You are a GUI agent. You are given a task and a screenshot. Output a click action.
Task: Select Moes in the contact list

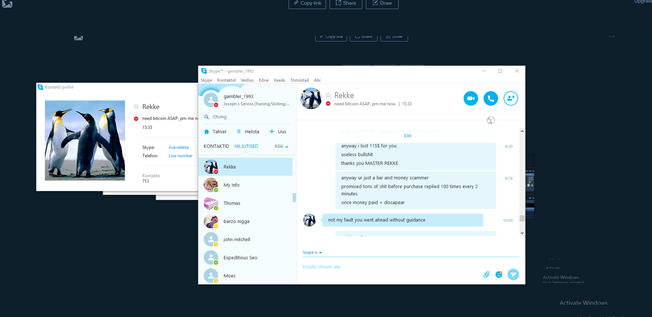pyautogui.click(x=245, y=276)
